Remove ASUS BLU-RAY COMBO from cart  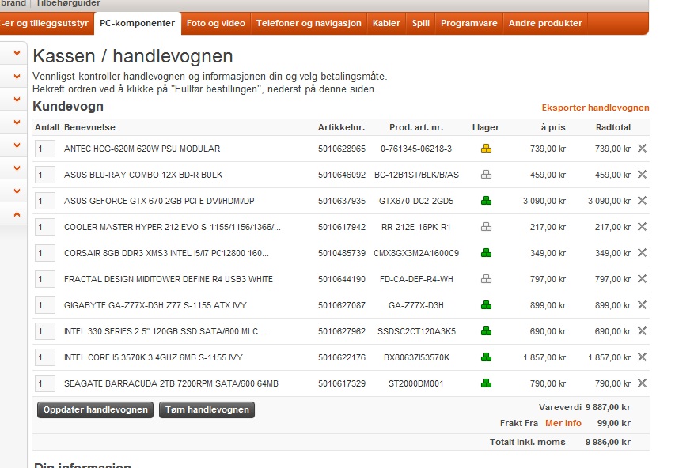[642, 175]
